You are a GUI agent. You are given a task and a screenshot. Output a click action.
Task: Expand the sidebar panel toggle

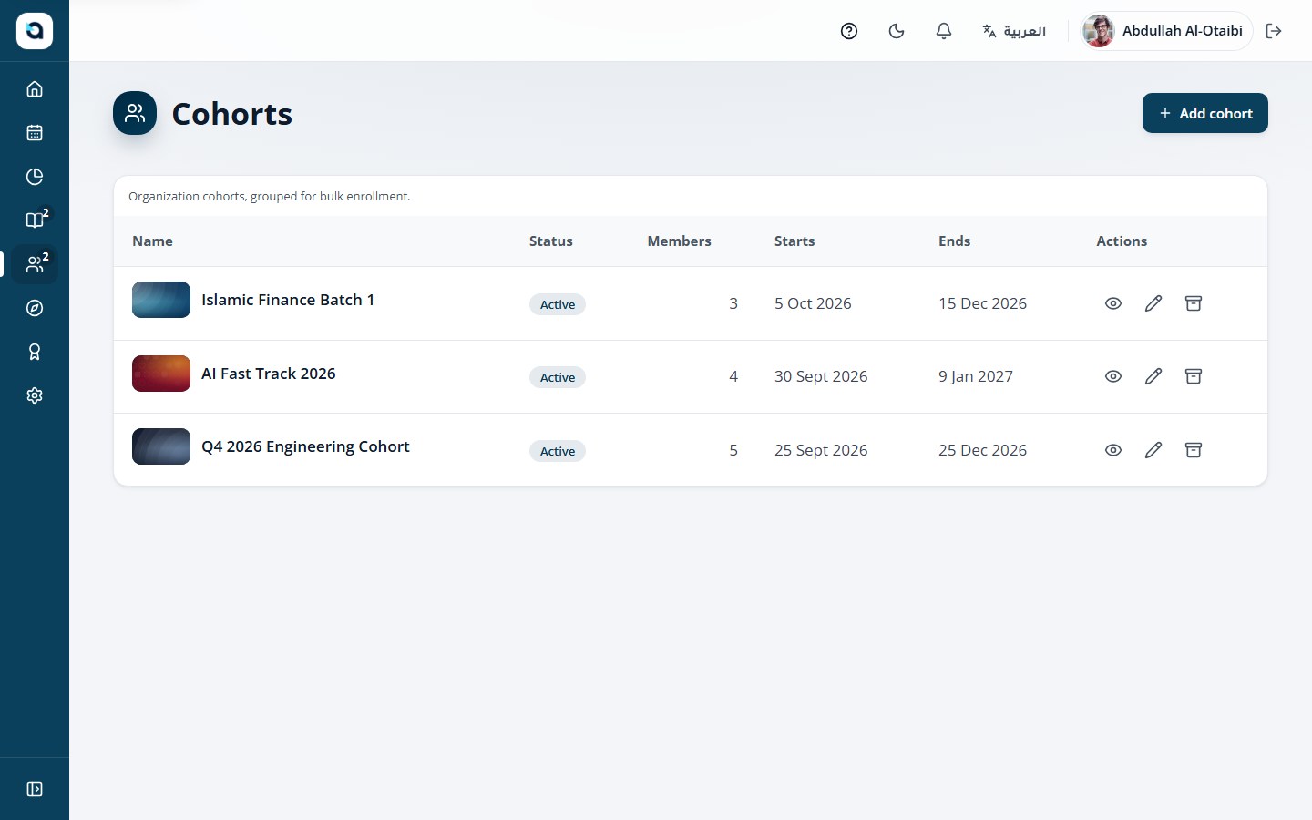[35, 789]
